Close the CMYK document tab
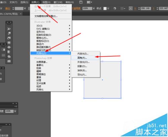 tap(20, 14)
